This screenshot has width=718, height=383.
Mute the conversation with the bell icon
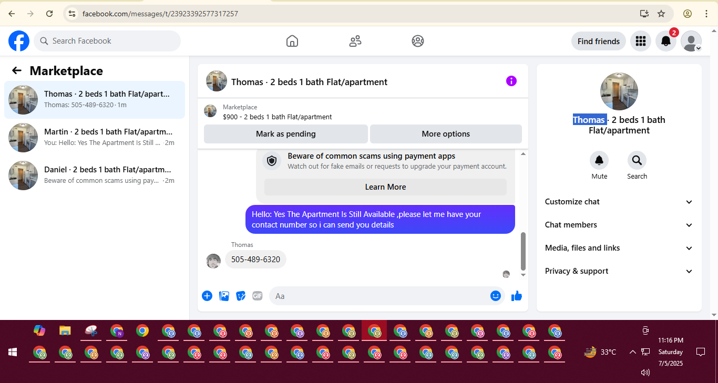[599, 160]
